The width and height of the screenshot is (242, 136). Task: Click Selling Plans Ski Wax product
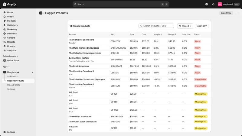(79, 58)
